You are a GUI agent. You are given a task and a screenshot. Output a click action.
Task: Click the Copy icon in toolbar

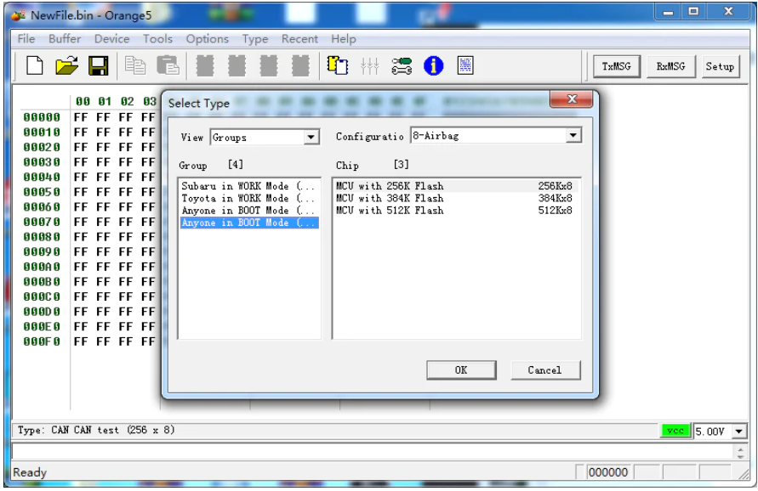(135, 65)
